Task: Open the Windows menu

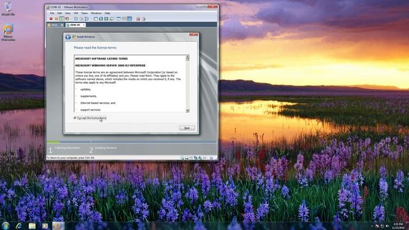Action: pos(96,13)
